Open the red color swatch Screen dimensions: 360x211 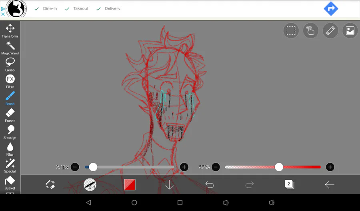point(130,185)
